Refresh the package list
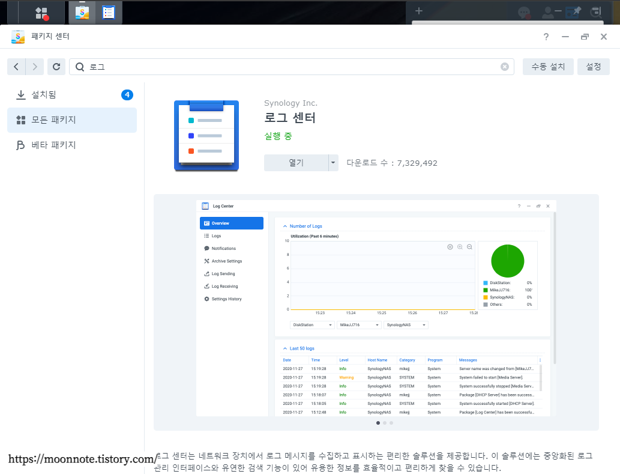The image size is (620, 474). (56, 67)
